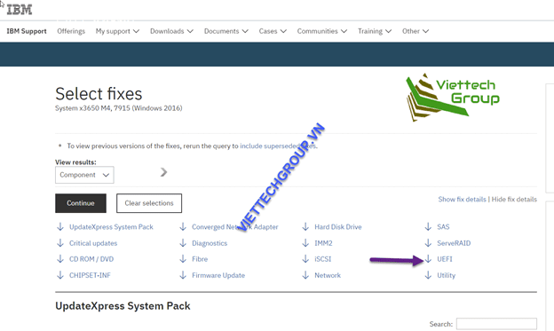
Task: Click the arrow icon next to CHIPSET-INF
Action: (x=60, y=275)
